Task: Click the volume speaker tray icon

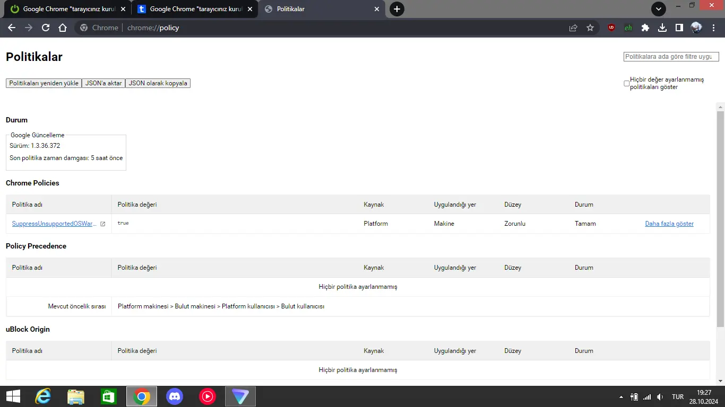Action: point(660,397)
